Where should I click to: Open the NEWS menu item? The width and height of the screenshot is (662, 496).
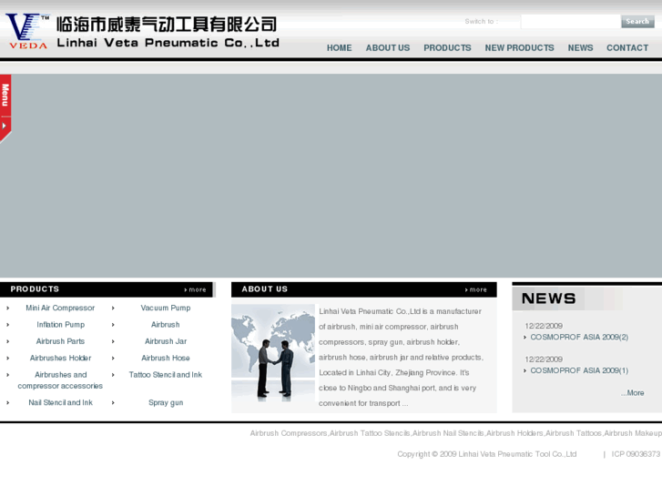click(x=580, y=47)
